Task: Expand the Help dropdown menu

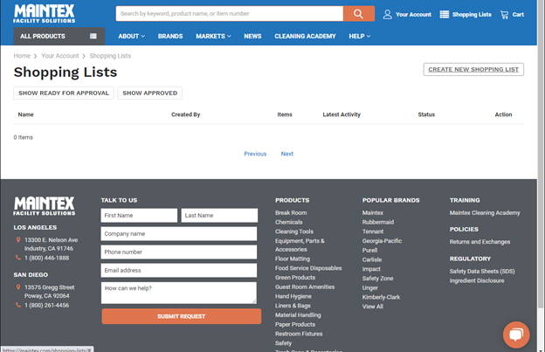Action: (x=359, y=36)
